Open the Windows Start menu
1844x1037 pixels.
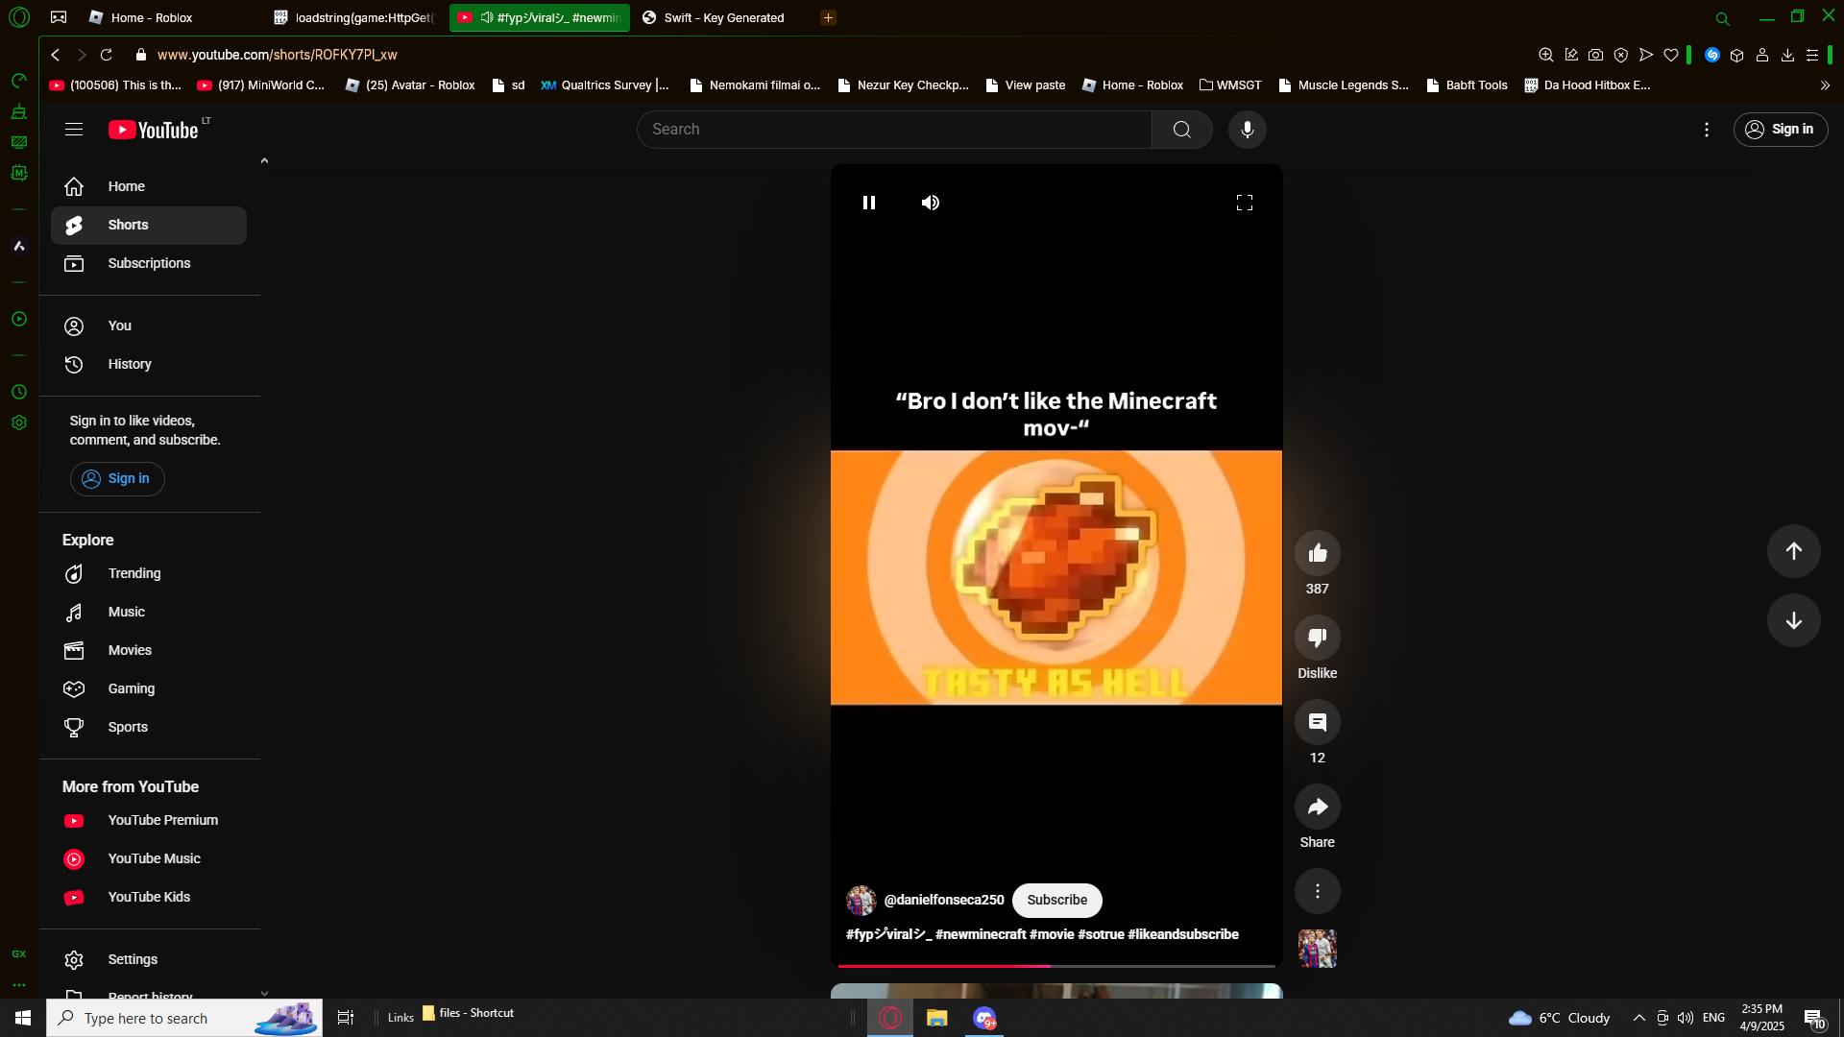click(x=23, y=1018)
